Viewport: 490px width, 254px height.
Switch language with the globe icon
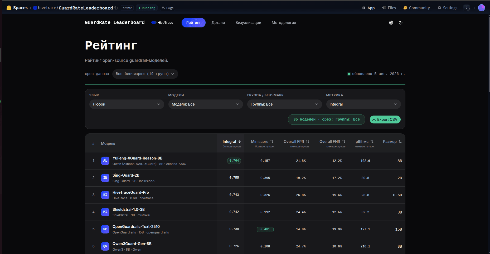click(x=391, y=23)
